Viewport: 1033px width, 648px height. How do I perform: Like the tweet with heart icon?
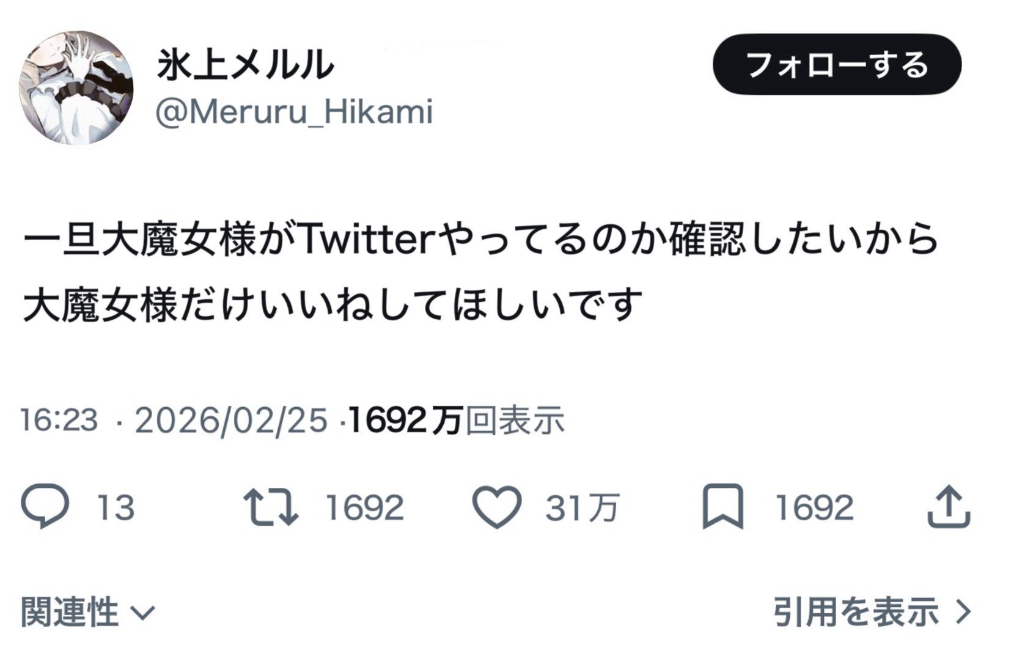coord(497,507)
